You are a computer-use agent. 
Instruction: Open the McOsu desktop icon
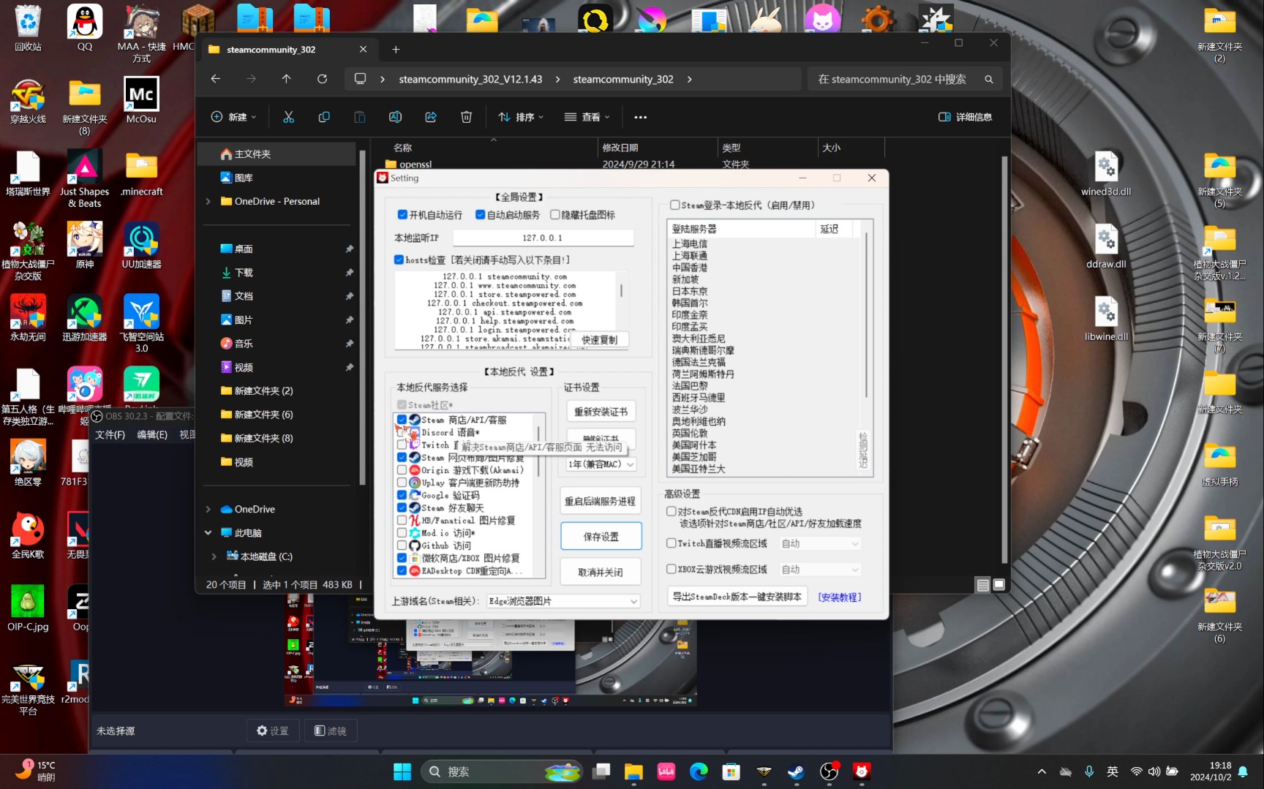tap(141, 100)
